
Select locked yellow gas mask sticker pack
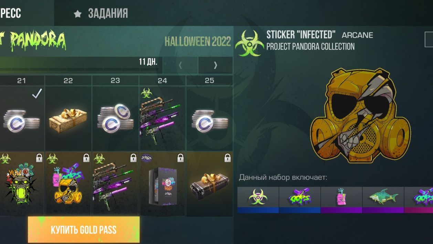(68, 184)
